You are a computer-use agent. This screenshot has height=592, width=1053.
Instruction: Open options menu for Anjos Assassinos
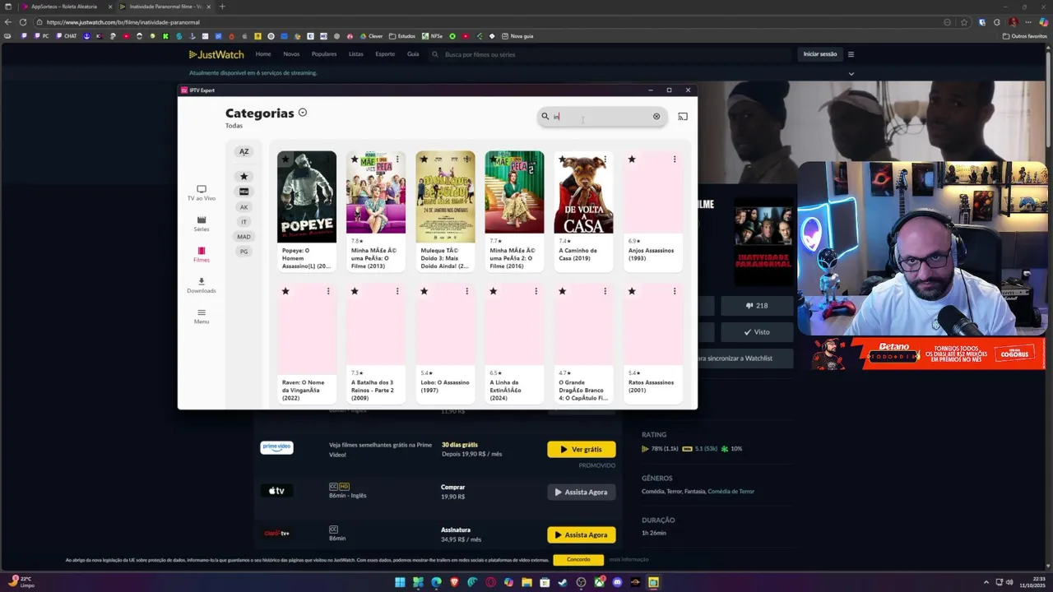click(674, 160)
